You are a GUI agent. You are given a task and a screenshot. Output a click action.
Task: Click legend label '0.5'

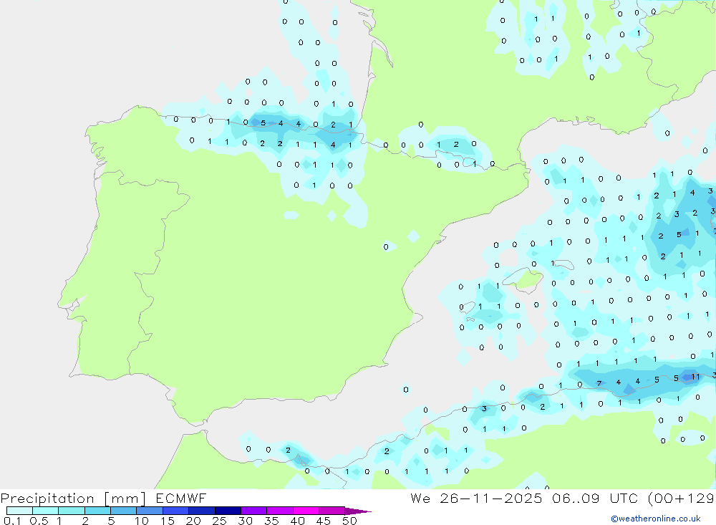point(39,521)
